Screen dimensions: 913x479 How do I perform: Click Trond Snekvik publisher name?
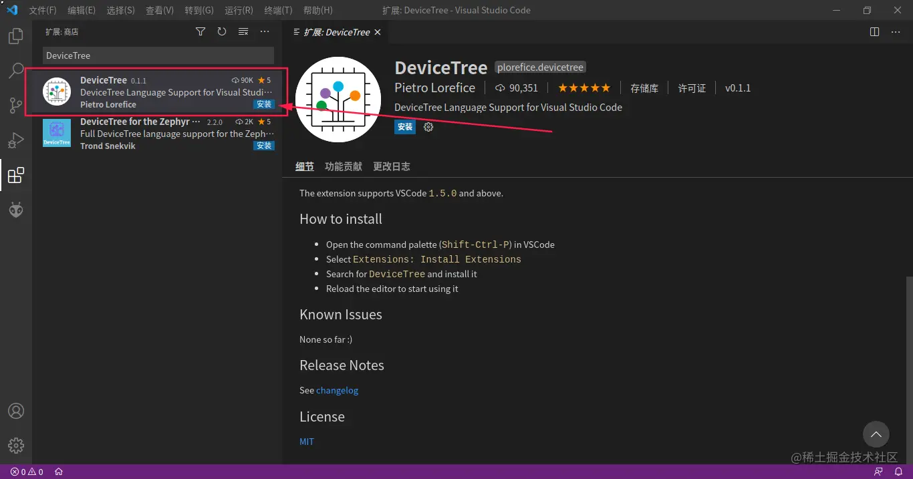tap(108, 146)
